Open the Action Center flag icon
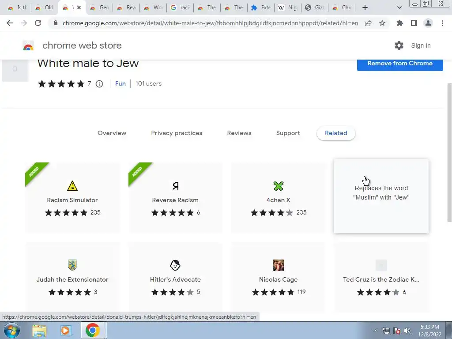The image size is (452, 339). pyautogui.click(x=397, y=331)
